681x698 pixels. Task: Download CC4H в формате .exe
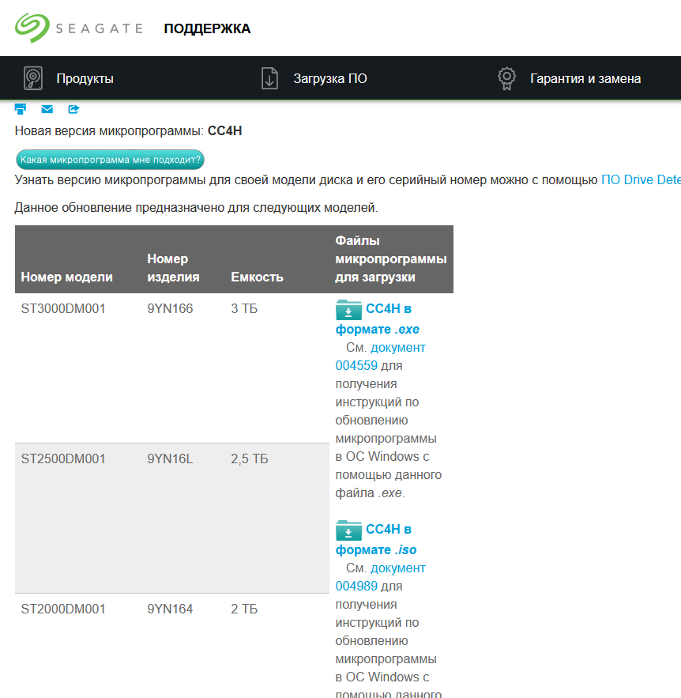pos(378,319)
